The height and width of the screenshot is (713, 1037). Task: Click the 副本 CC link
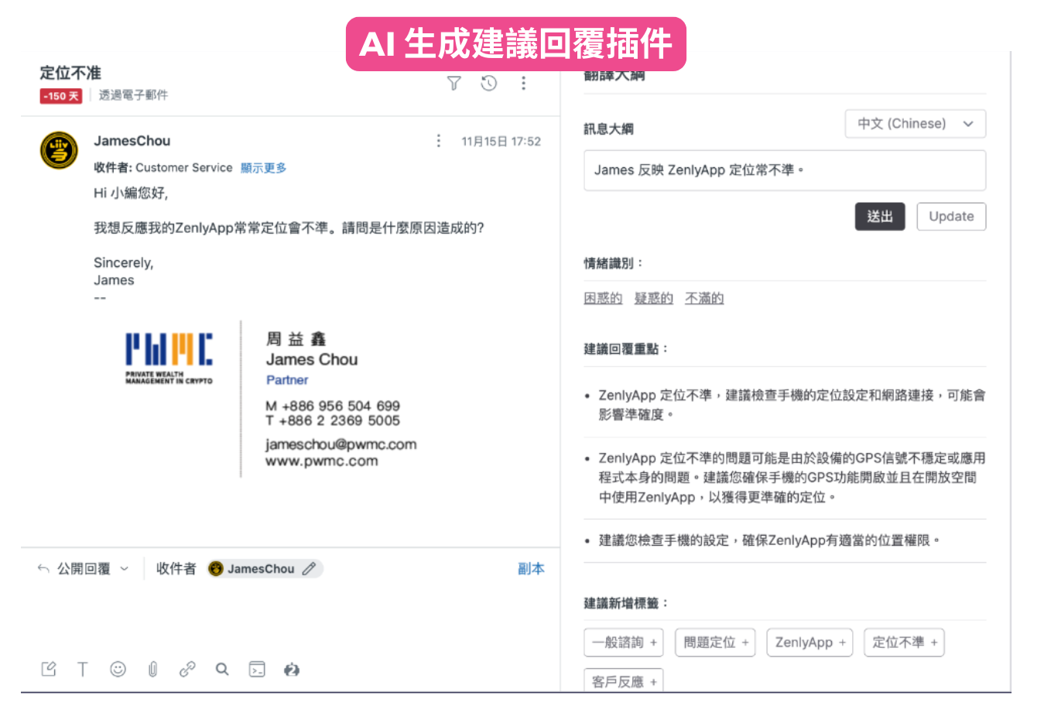tap(531, 569)
